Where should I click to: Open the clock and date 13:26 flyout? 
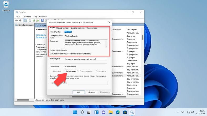(200, 112)
